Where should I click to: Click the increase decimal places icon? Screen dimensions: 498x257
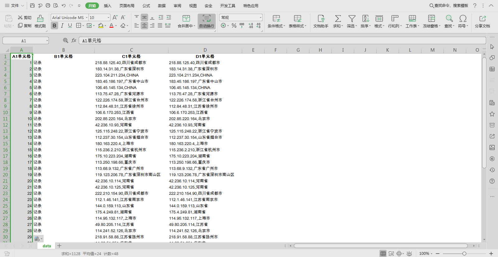251,26
